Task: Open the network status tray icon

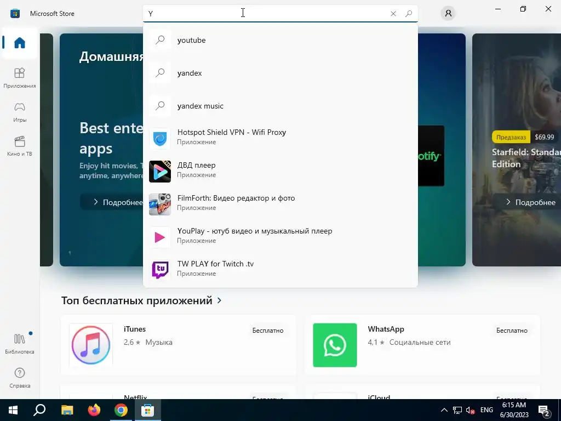Action: [457, 410]
